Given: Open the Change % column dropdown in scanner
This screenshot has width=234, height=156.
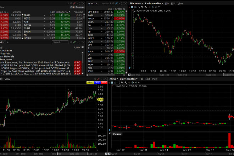Looking at the screenshot, I should pyautogui.click(x=69, y=12).
